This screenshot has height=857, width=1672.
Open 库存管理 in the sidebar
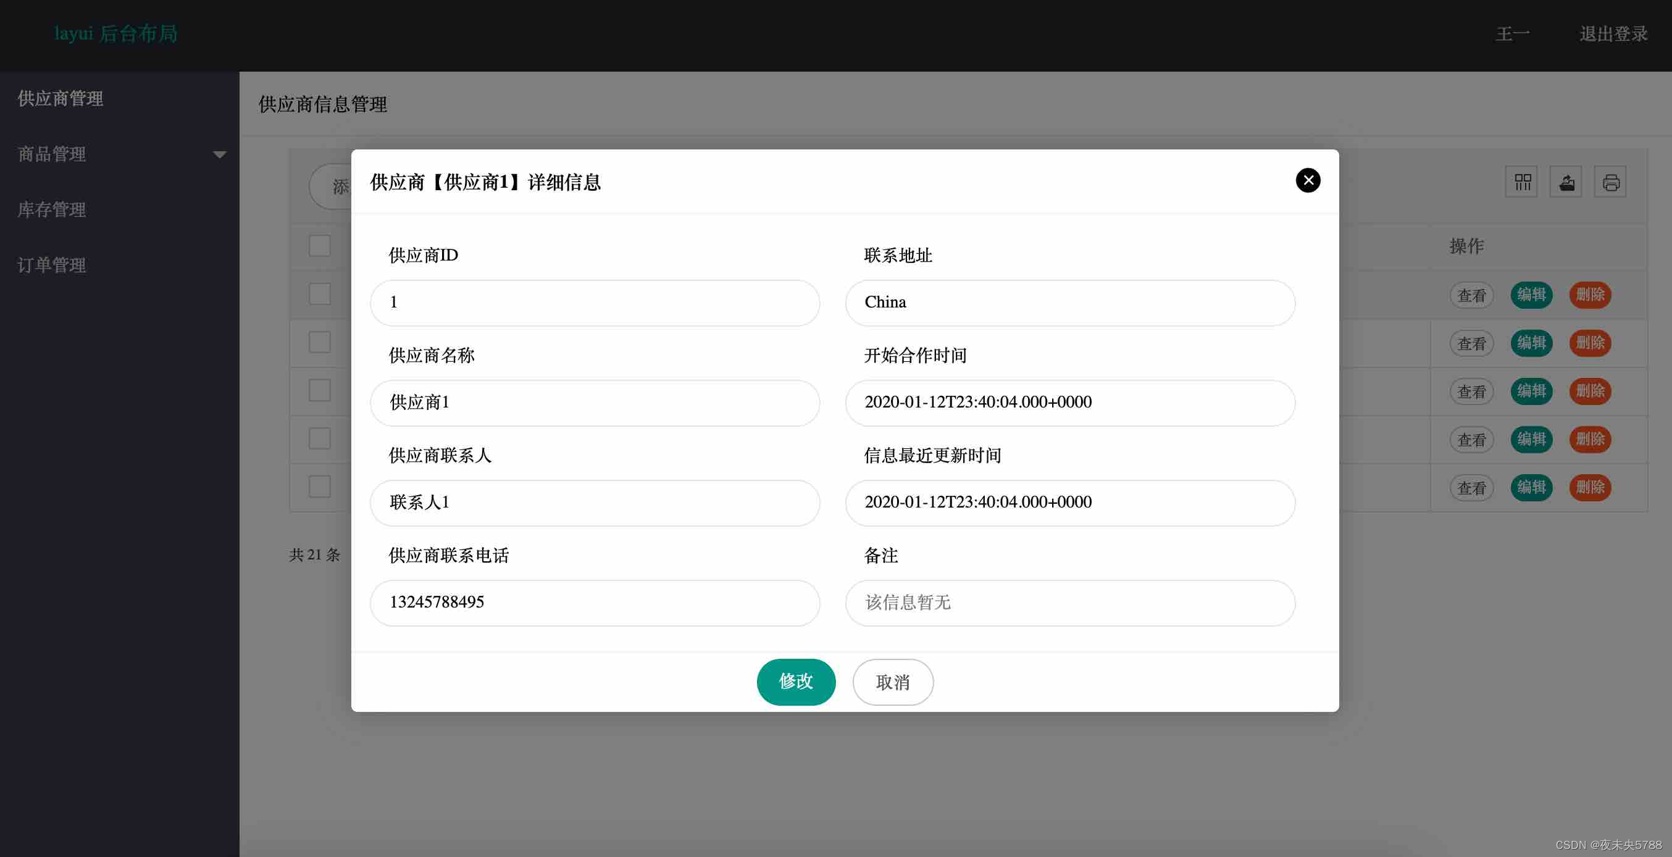coord(52,210)
